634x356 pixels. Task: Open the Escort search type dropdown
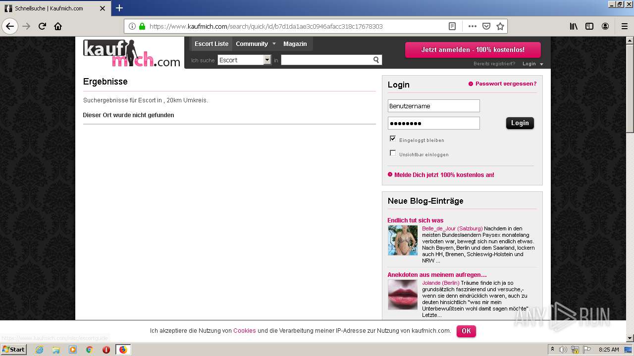(245, 60)
